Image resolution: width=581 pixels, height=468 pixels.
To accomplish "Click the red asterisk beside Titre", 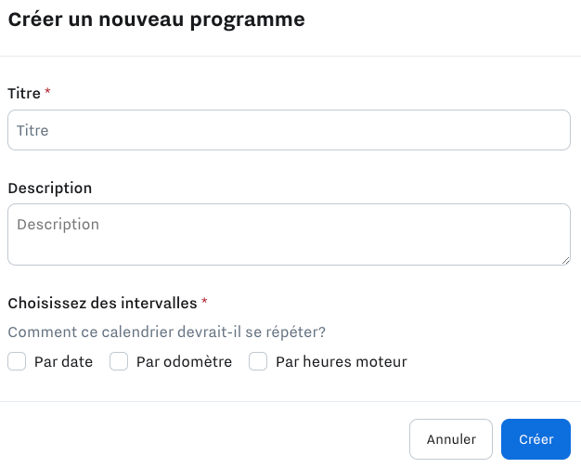I will [x=47, y=93].
